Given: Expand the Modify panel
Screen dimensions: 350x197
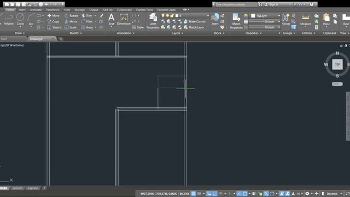Looking at the screenshot, I should coord(75,33).
